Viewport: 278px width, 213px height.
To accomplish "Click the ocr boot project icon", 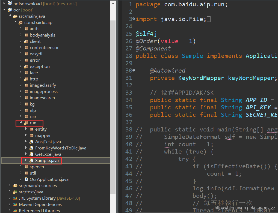I will [x=10, y=10].
